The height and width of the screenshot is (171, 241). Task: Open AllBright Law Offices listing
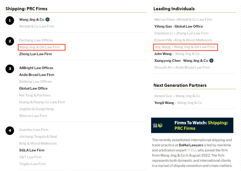36,68
